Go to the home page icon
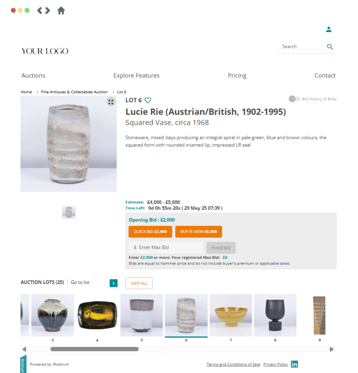The image size is (358, 373). pos(61,11)
